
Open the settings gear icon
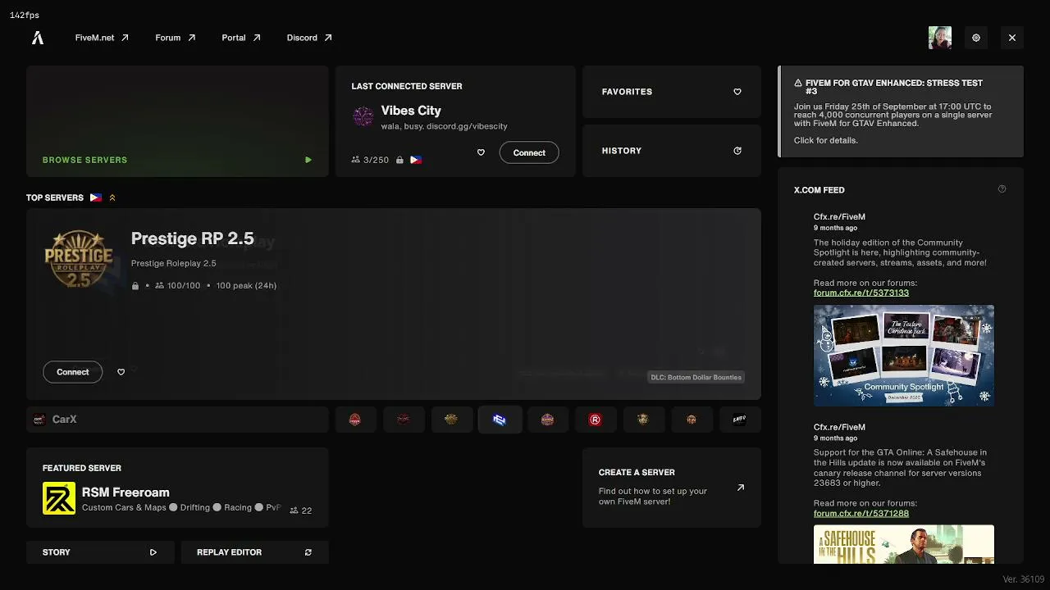(x=976, y=38)
